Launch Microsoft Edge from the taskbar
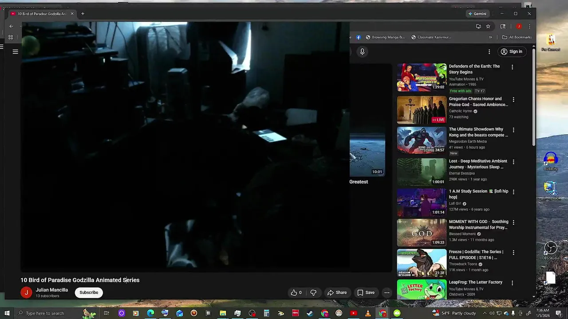Screen dimensions: 568x319 [150, 313]
